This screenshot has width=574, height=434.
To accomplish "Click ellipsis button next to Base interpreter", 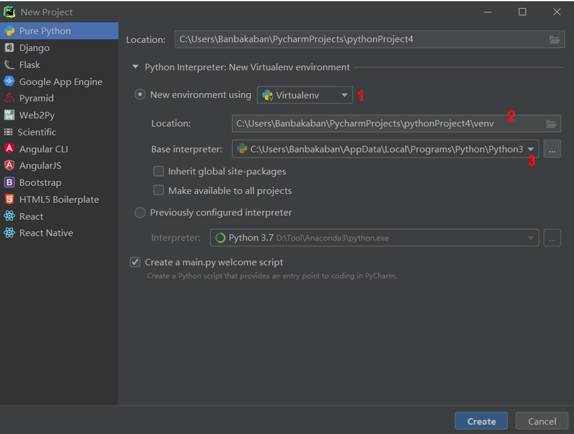I will [x=552, y=149].
